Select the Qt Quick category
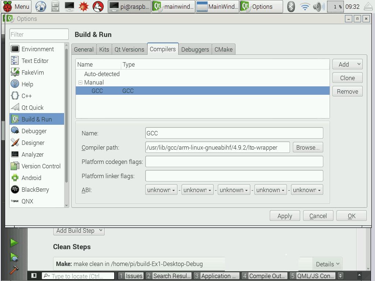The image size is (375, 281). pos(32,108)
